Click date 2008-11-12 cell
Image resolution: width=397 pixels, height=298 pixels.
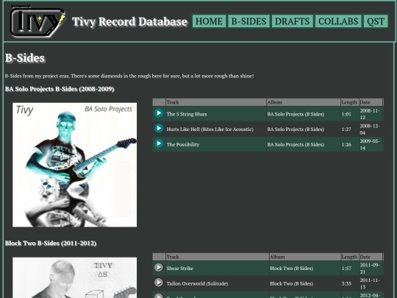pos(370,114)
